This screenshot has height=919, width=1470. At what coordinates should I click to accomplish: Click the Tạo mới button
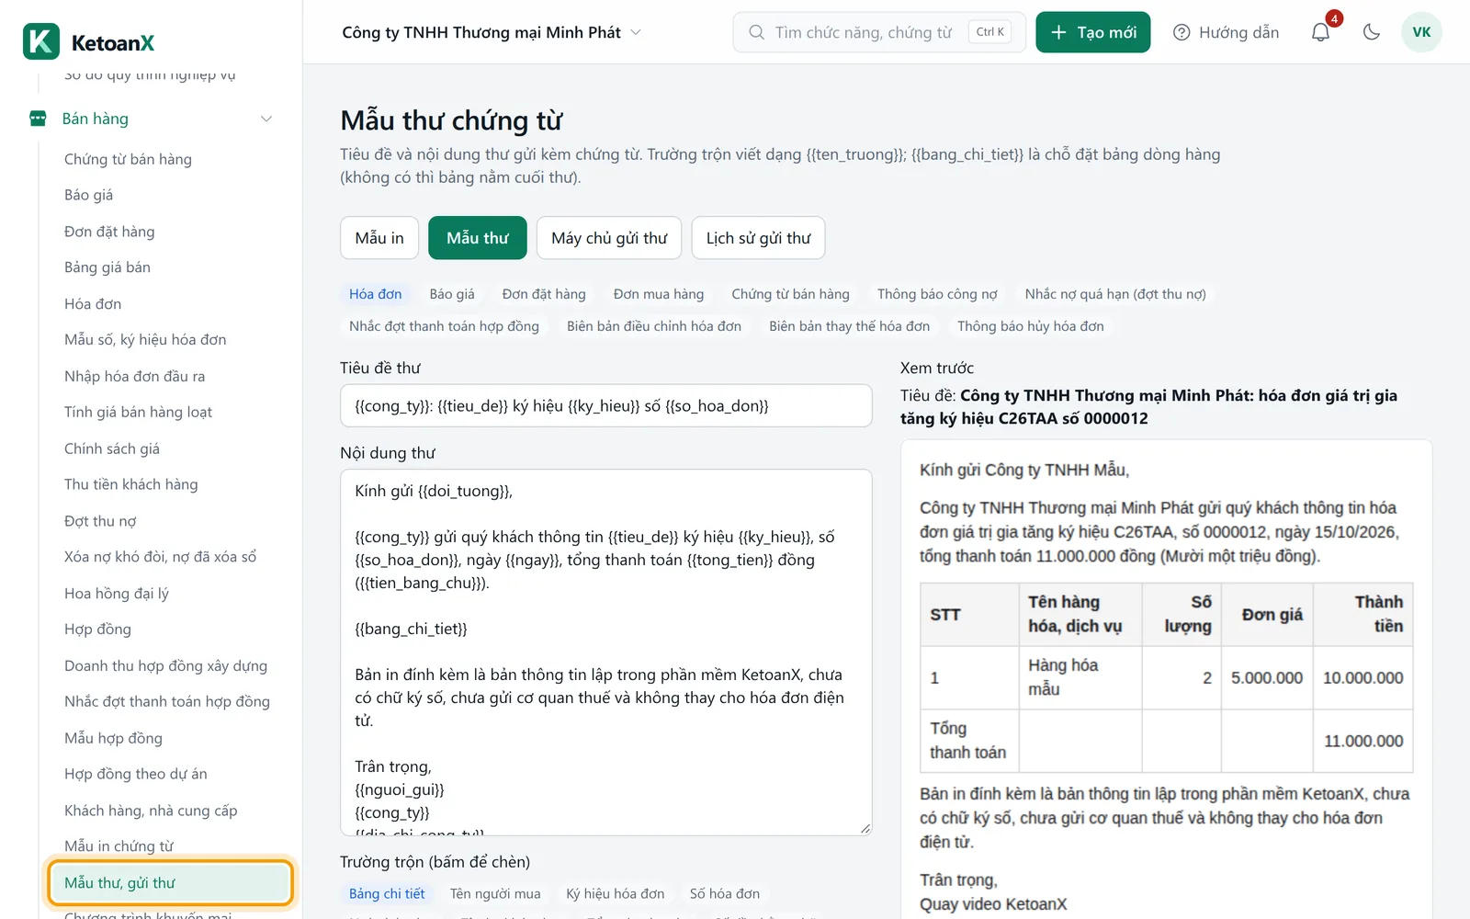point(1092,32)
